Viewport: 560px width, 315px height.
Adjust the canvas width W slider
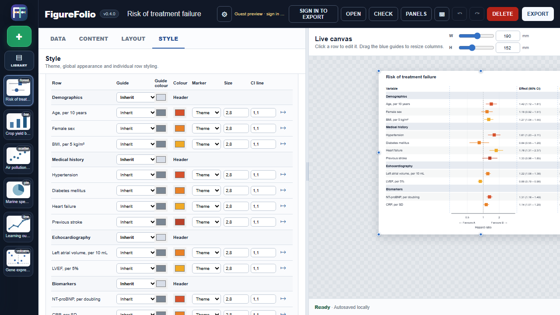(476, 36)
